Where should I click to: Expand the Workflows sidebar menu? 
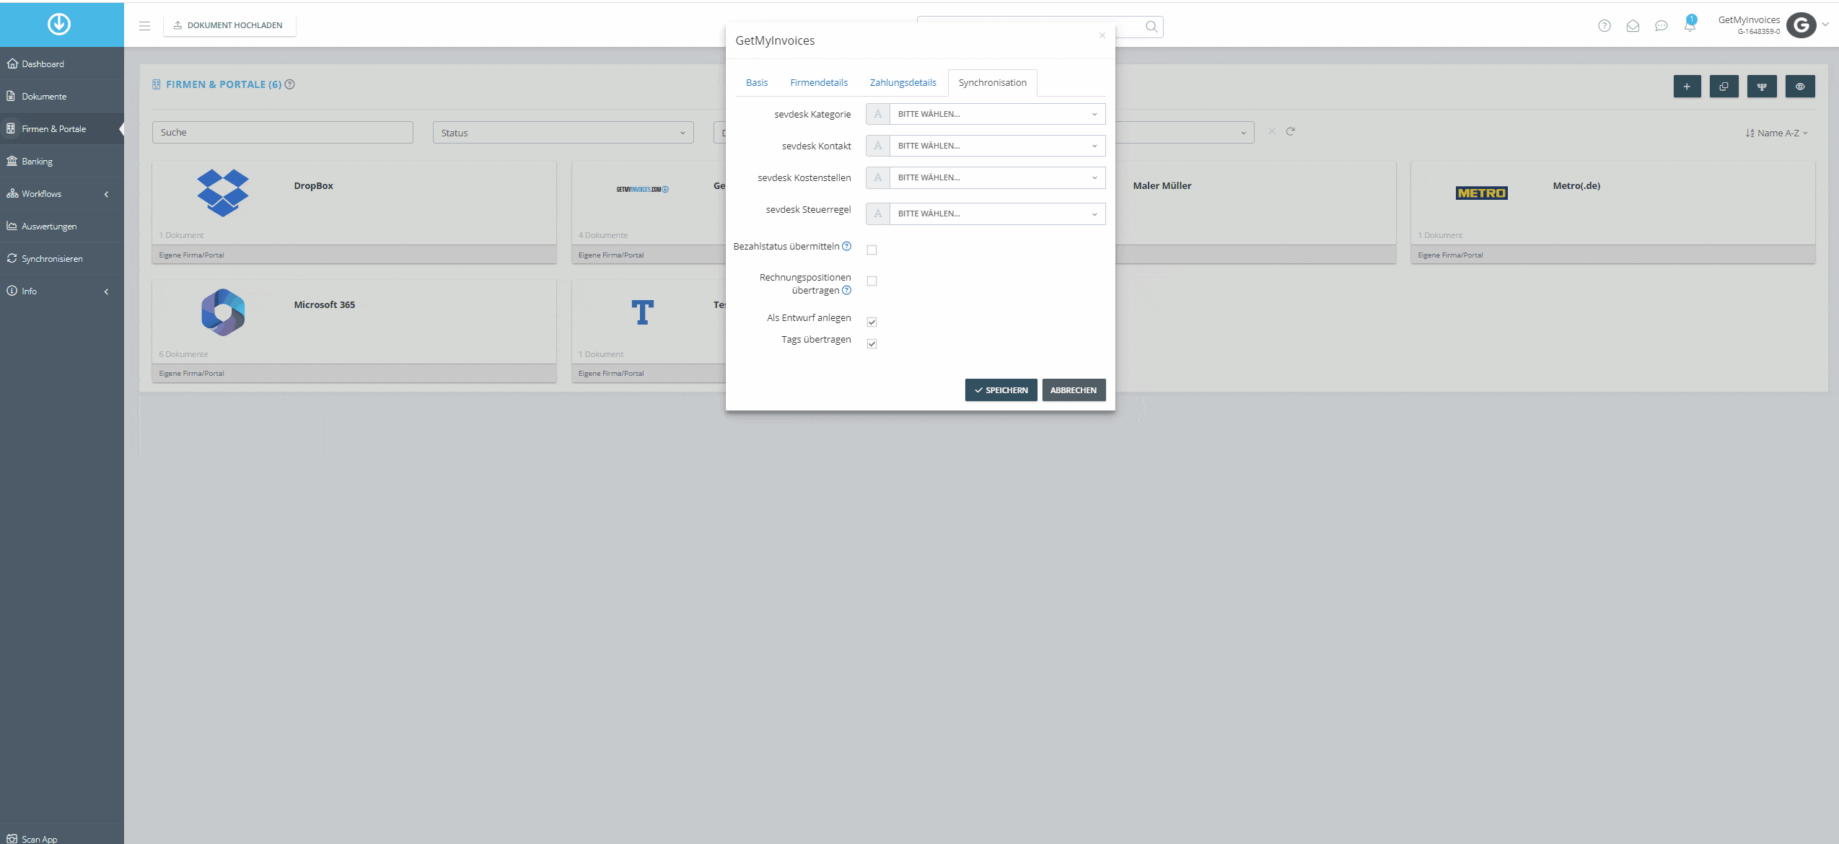point(62,193)
